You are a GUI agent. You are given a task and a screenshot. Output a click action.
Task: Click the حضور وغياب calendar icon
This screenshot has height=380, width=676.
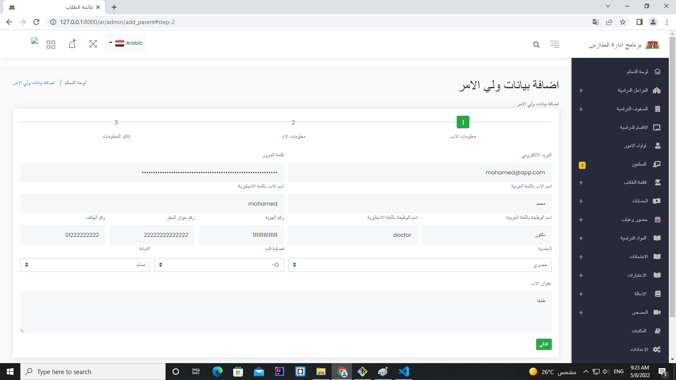point(657,219)
